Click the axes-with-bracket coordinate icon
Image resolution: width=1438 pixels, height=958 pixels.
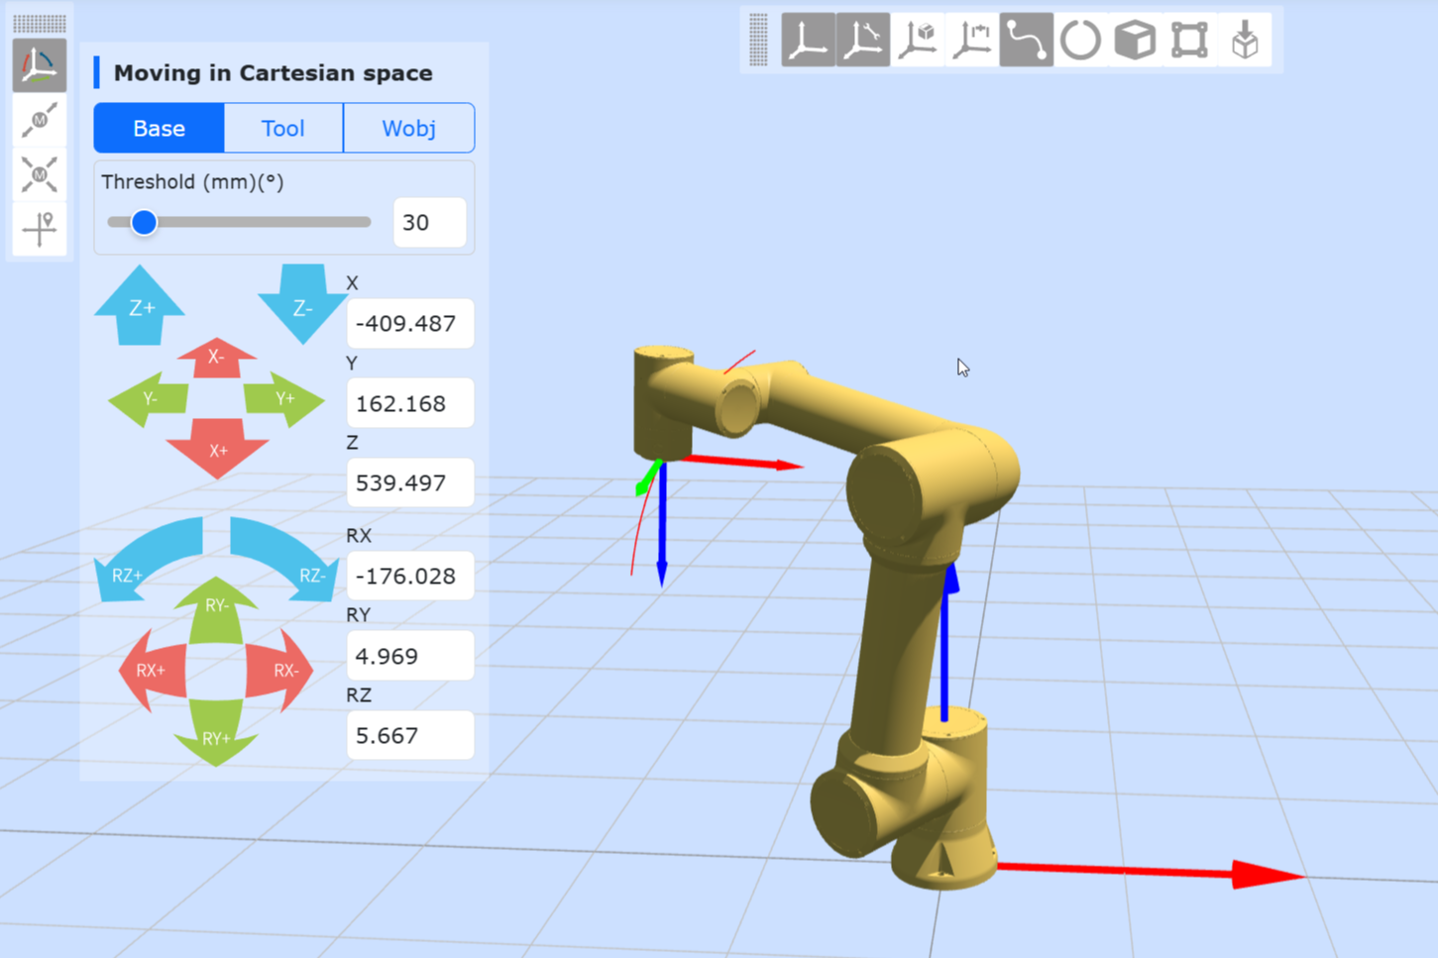[971, 41]
